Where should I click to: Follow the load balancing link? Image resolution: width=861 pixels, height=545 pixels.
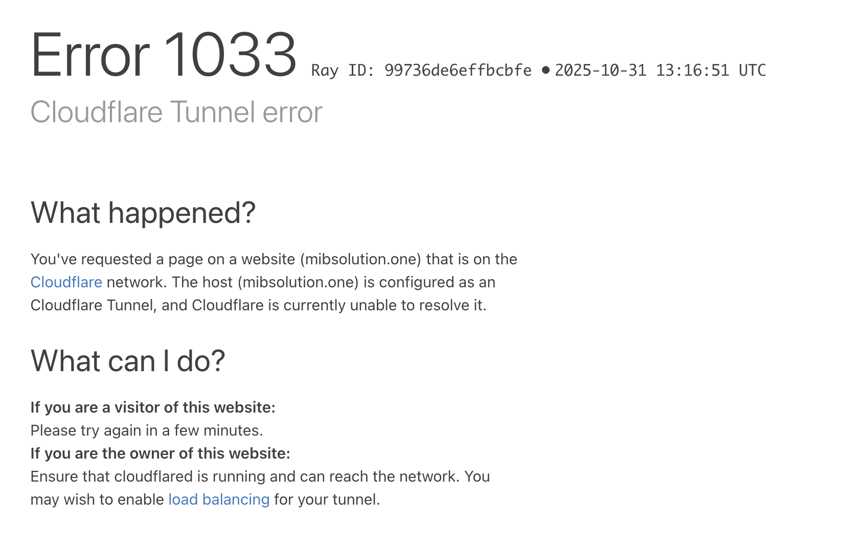click(219, 499)
